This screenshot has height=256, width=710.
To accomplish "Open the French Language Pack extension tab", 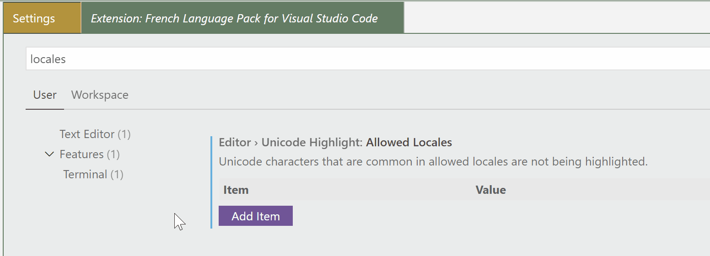I will click(234, 19).
